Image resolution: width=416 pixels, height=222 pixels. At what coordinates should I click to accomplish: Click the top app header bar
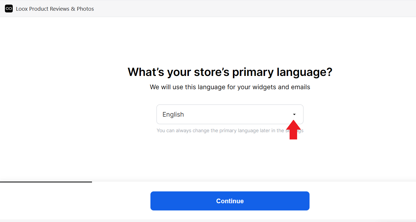208,9
